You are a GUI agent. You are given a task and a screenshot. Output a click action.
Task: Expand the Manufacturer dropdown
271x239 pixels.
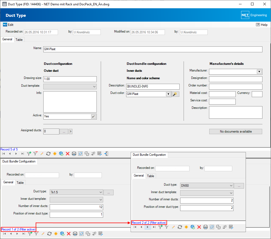coord(259,72)
